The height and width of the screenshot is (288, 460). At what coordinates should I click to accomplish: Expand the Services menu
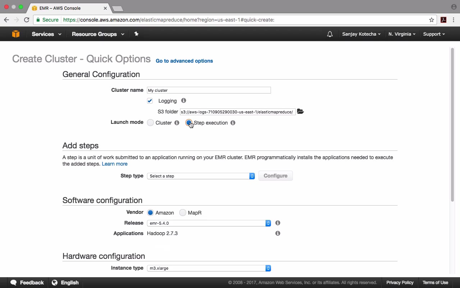(47, 34)
